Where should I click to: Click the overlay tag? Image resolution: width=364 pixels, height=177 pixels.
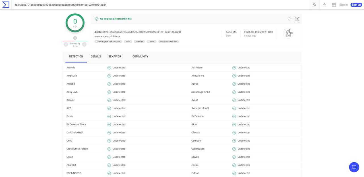coord(139,41)
